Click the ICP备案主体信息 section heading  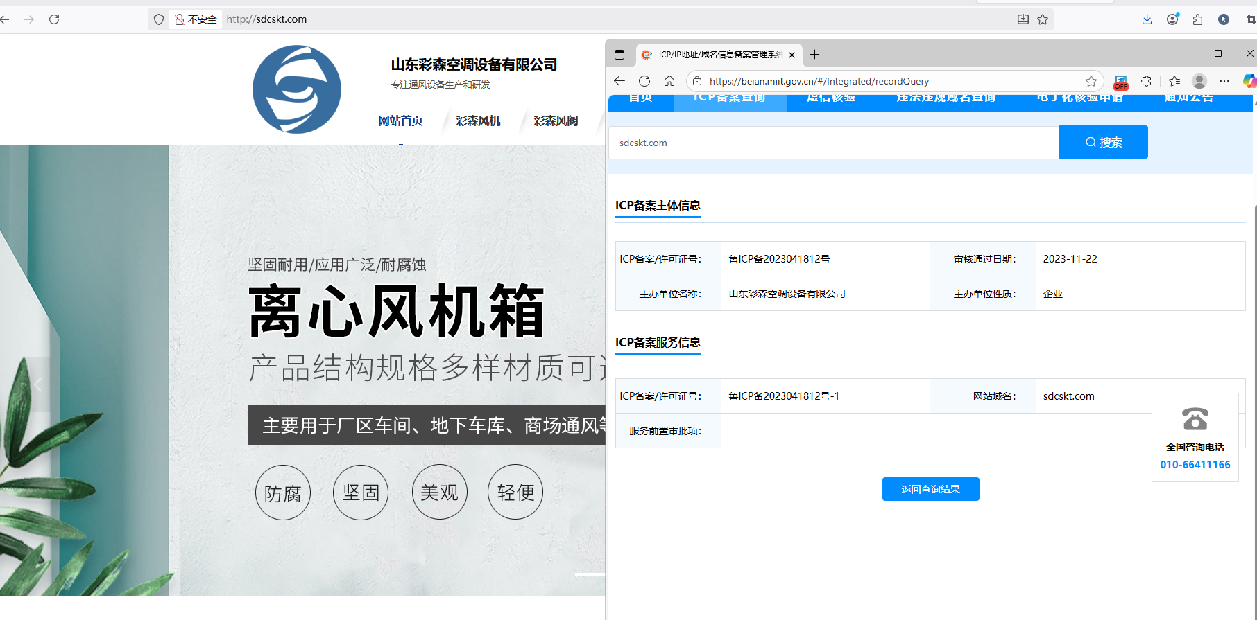tap(658, 205)
